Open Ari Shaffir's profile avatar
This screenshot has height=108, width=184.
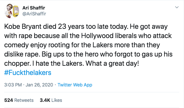click(x=12, y=11)
